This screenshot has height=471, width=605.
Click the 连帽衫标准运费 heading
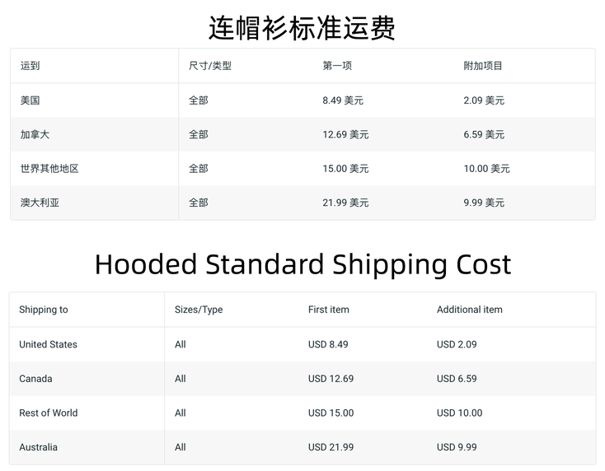(x=302, y=27)
